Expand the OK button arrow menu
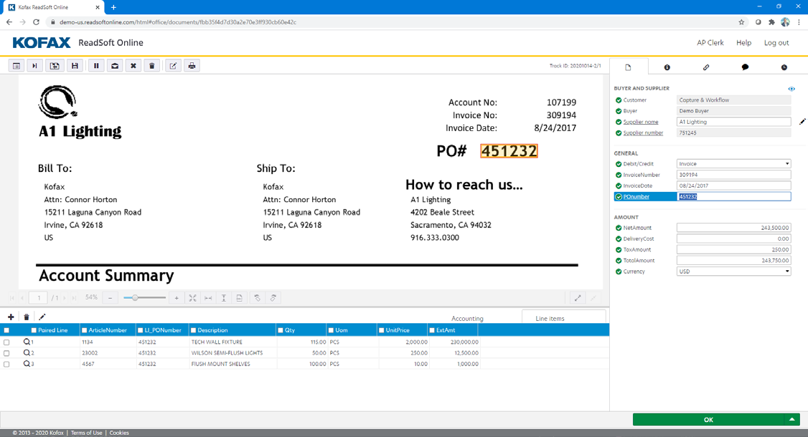Viewport: 808px width, 437px height. coord(792,420)
